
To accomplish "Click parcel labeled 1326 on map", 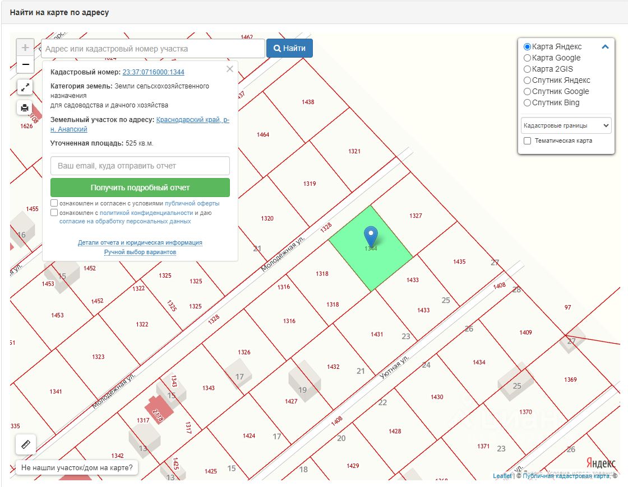I will pos(244,352).
